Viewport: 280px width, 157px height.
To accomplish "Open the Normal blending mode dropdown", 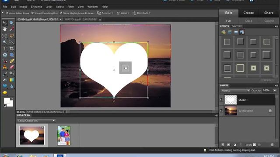I will [235, 91].
